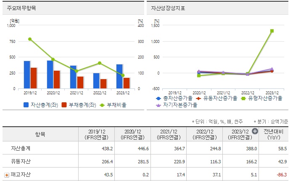The image size is (293, 181).
Task: Click the 2021/12 부채비율 data point
Action: 77,71
